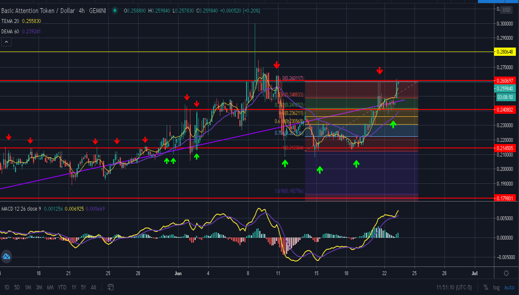Collapse the indicator legend with the chevron
The height and width of the screenshot is (295, 519).
click(6, 42)
